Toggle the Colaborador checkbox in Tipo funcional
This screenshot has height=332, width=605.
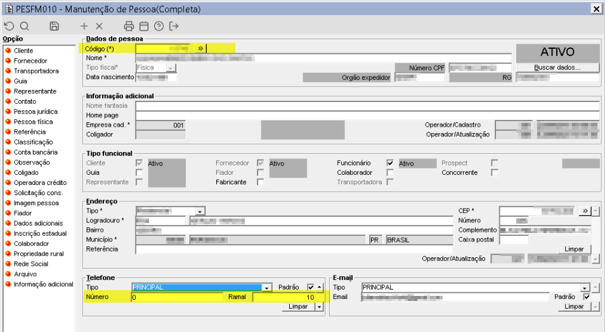point(390,172)
